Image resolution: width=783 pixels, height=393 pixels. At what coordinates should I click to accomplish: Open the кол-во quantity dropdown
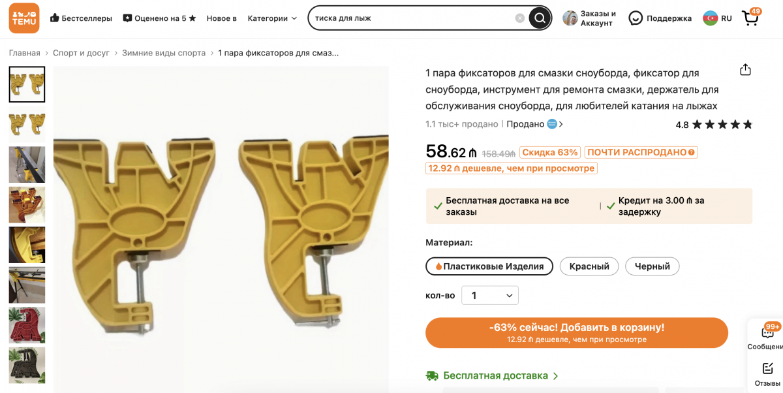(490, 295)
